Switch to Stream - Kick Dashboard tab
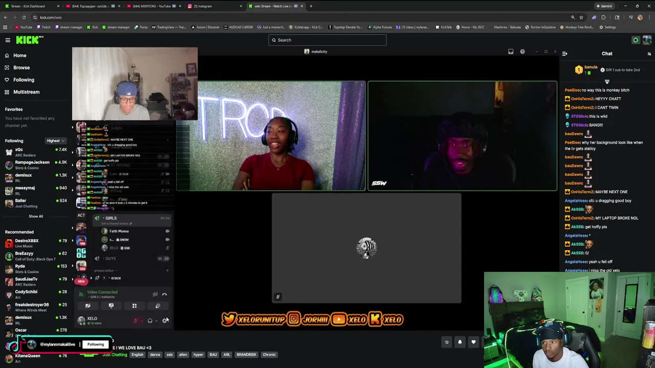Viewport: 655px width, 368px height. [x=31, y=6]
